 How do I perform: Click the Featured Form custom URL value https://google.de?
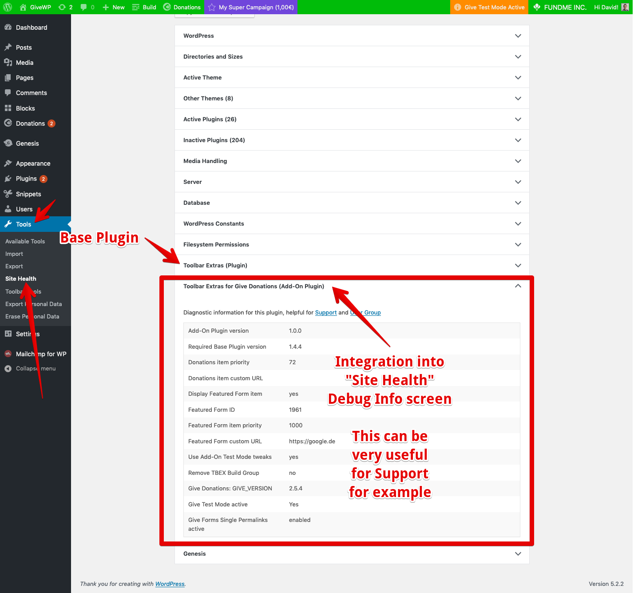click(x=312, y=441)
